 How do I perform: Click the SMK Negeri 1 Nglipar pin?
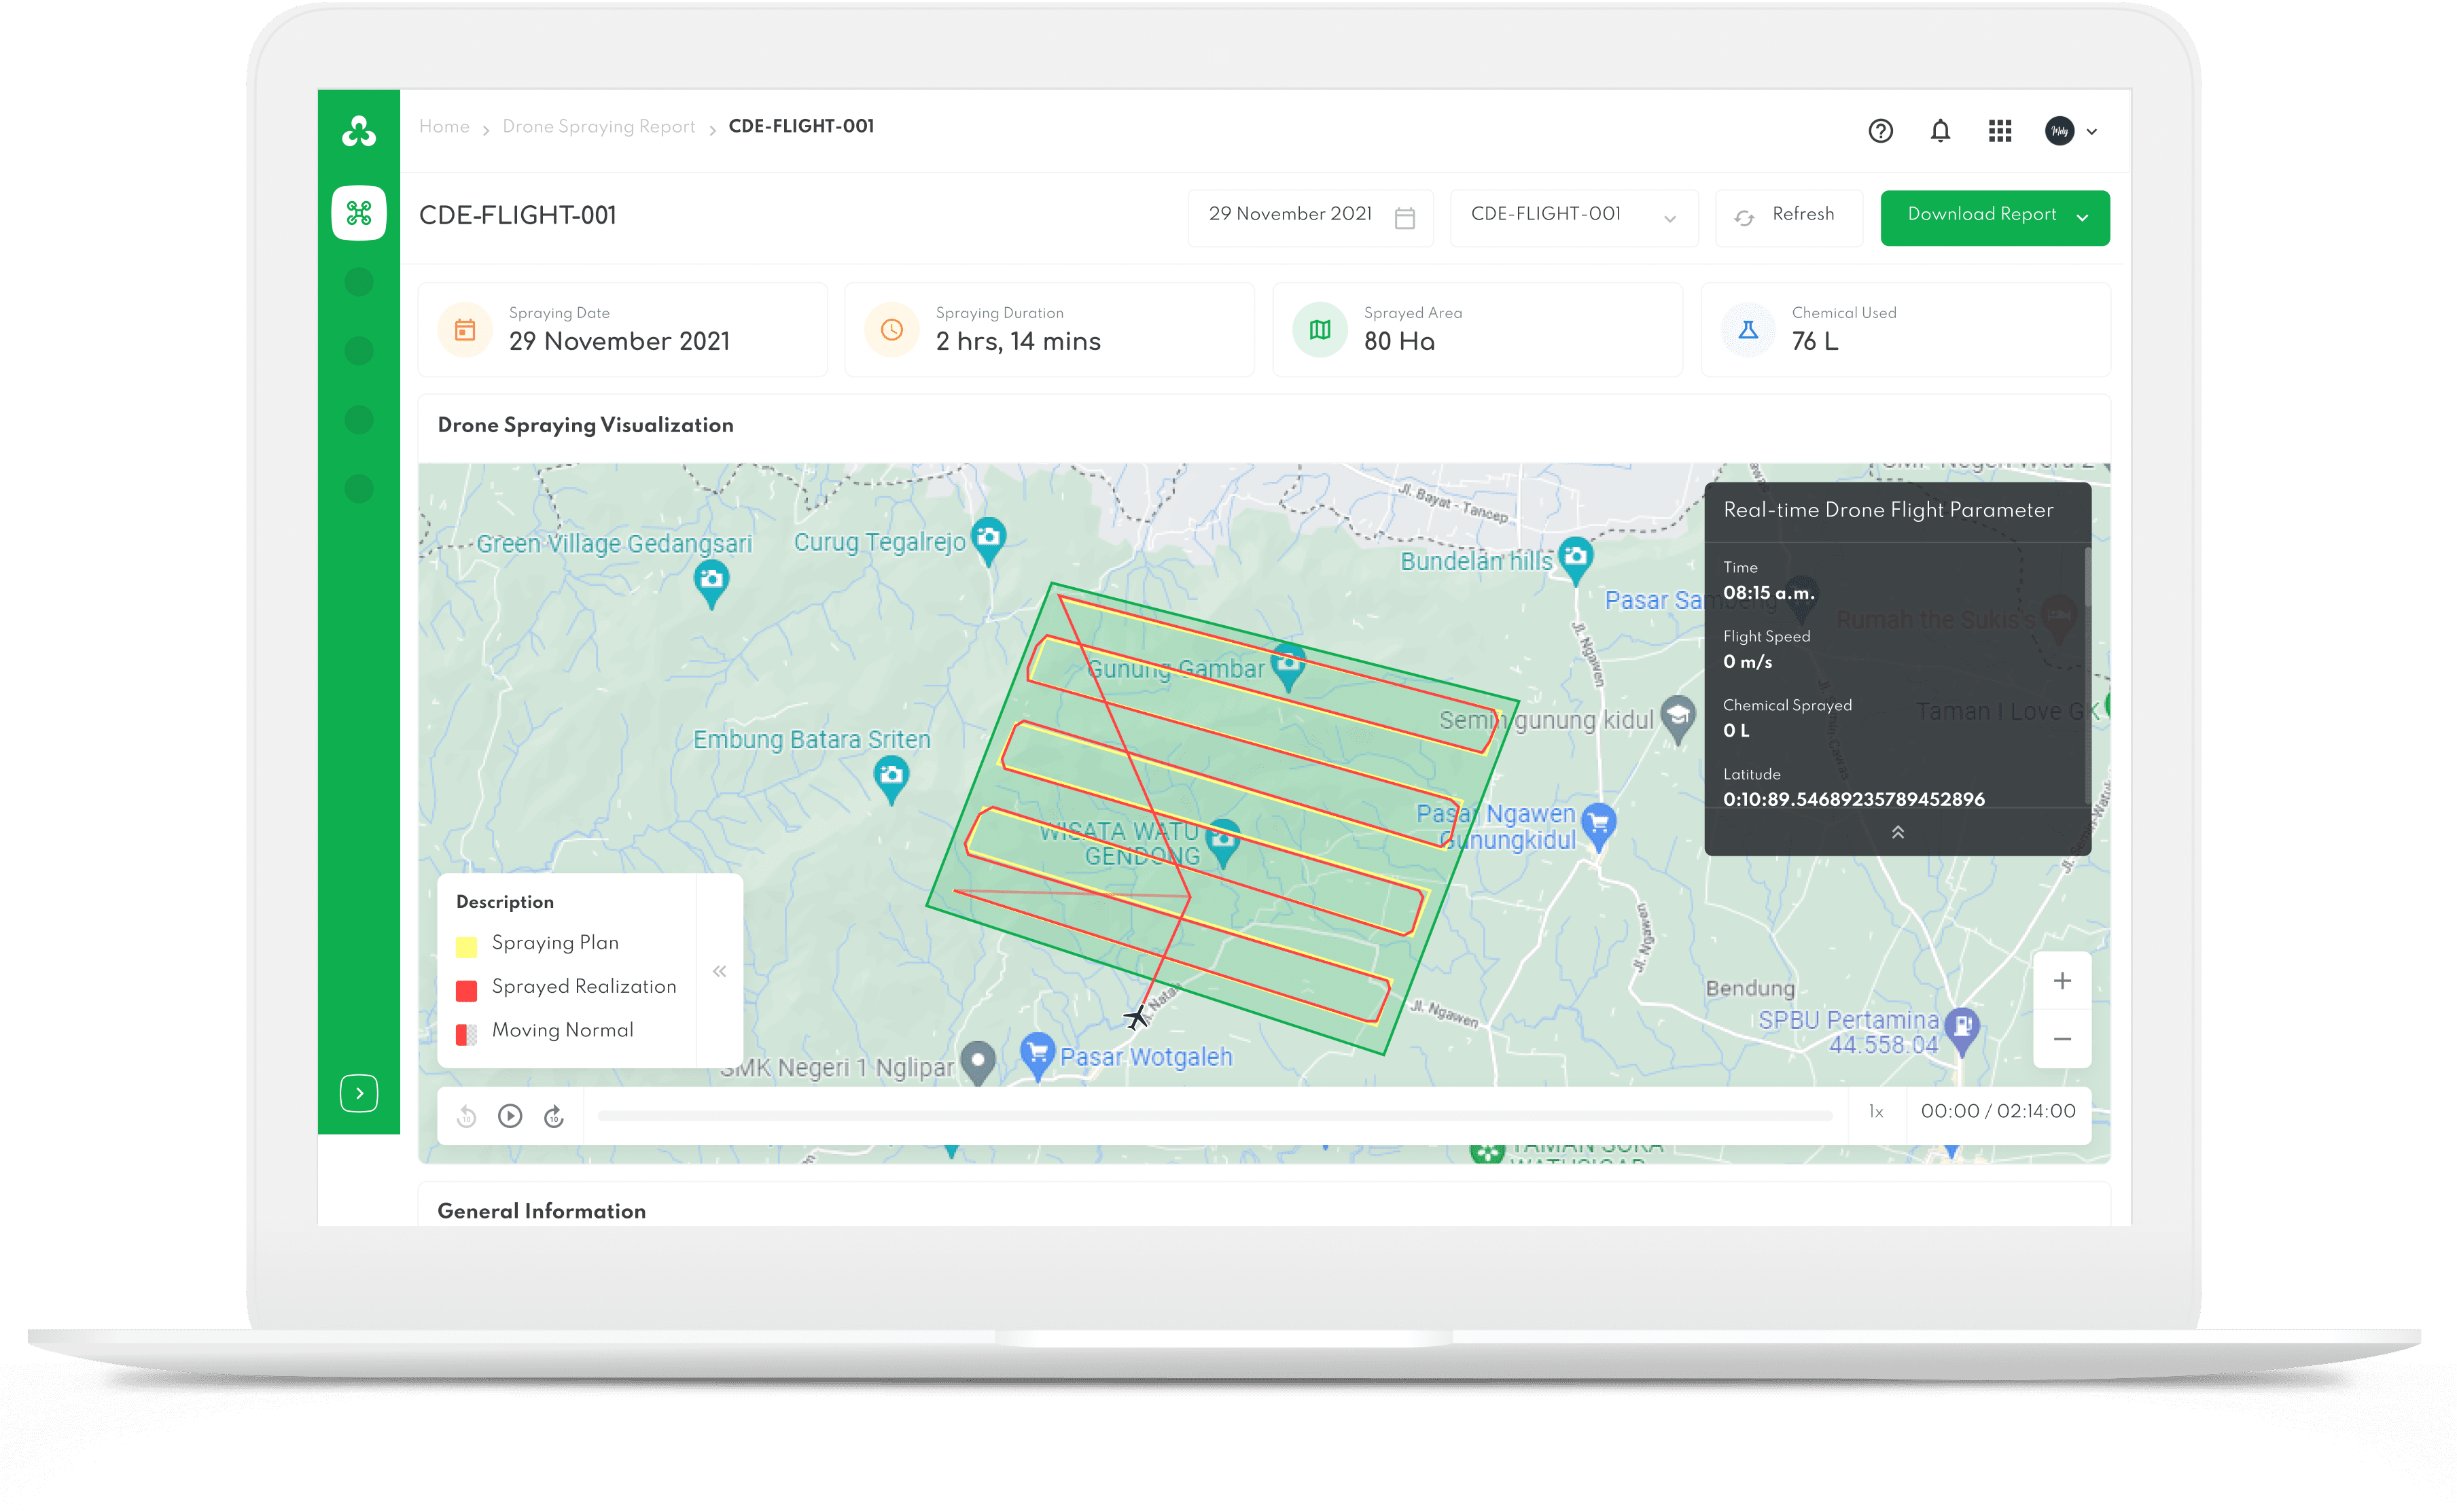pos(978,1062)
